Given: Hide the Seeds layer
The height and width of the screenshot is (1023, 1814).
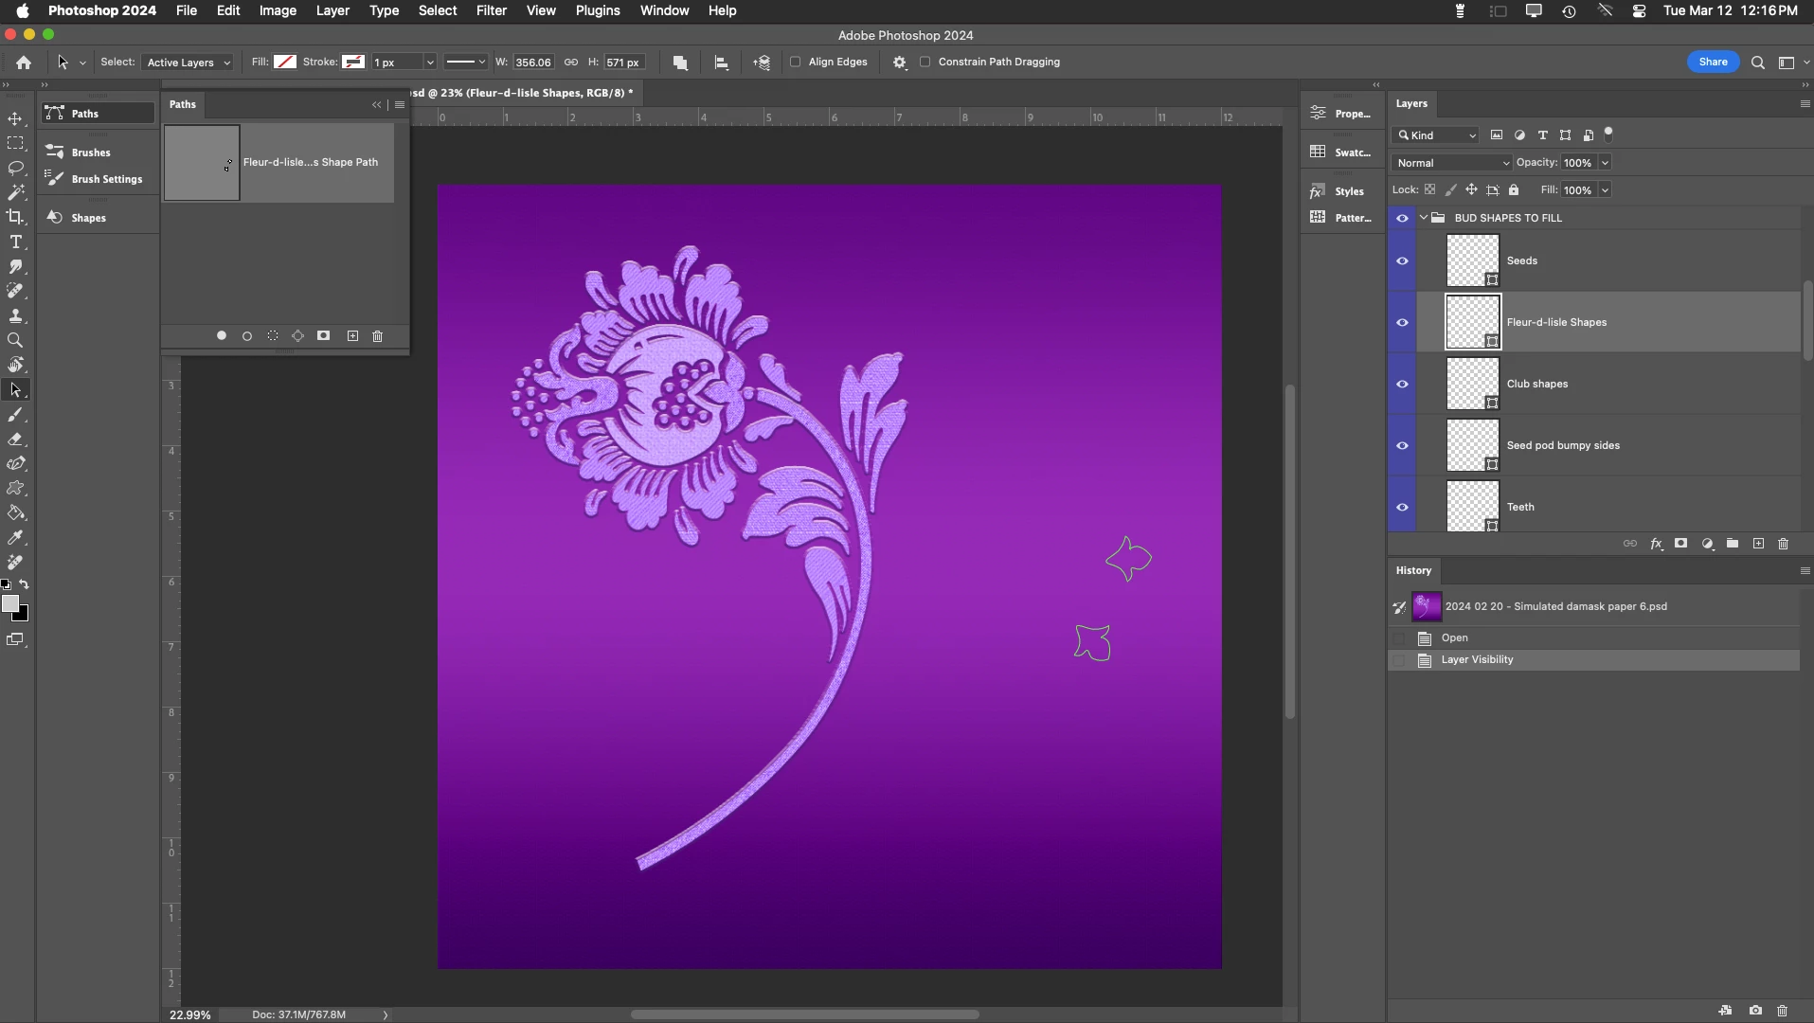Looking at the screenshot, I should (1402, 261).
